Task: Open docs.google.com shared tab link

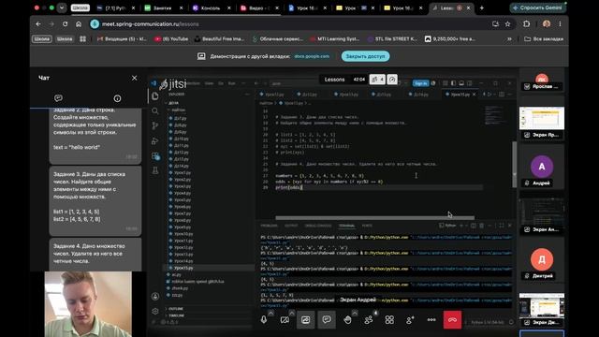Action: (312, 56)
